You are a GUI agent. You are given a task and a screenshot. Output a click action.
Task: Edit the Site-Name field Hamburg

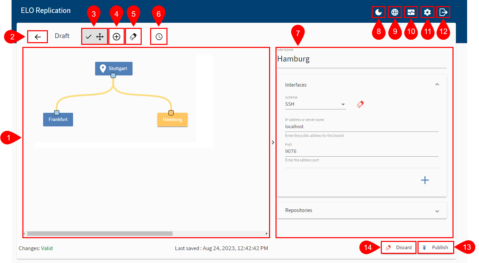point(362,59)
